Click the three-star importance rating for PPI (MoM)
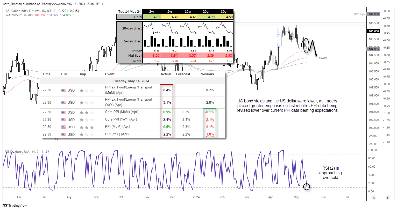The image size is (397, 210). click(87, 127)
